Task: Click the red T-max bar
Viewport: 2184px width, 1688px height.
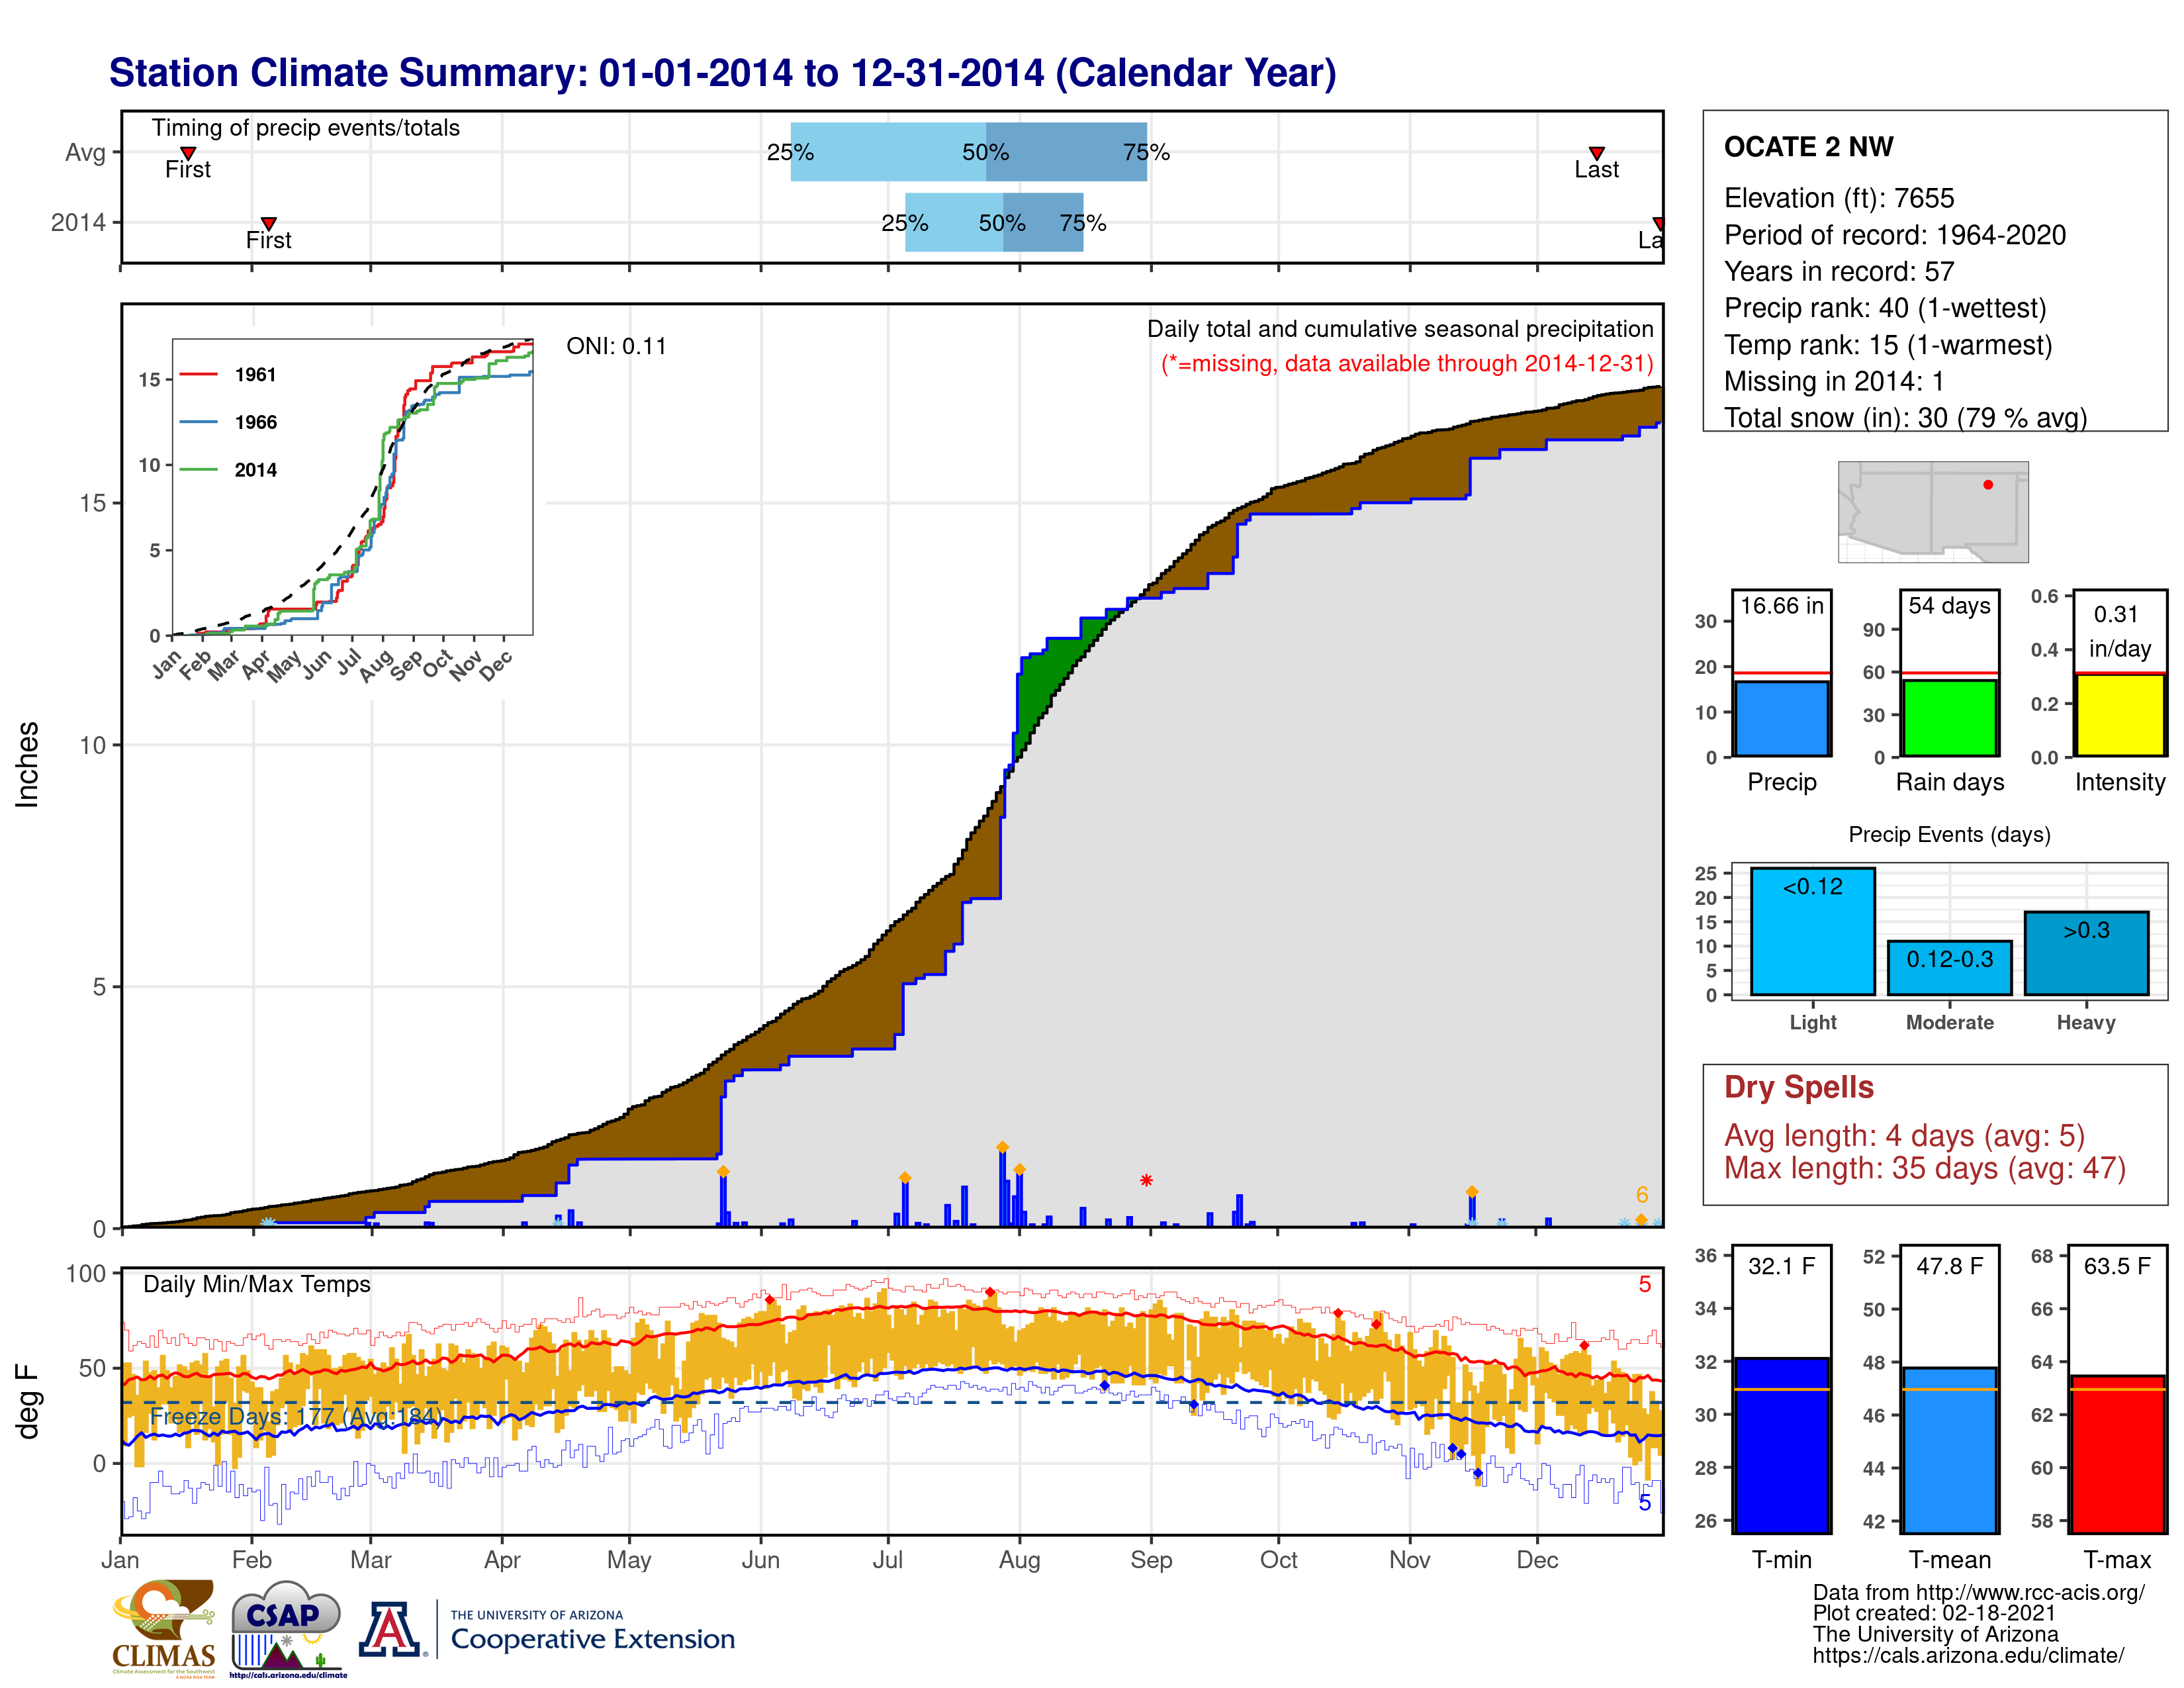Action: [2118, 1454]
